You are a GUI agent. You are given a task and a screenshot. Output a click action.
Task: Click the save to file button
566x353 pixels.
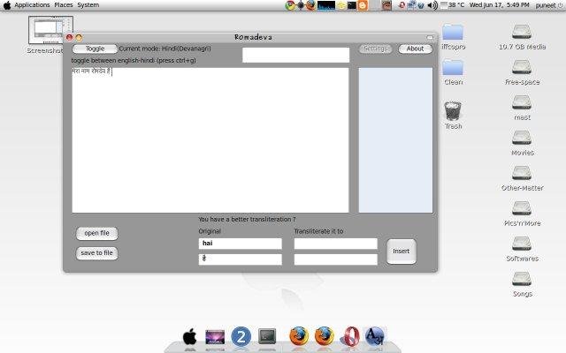coord(96,253)
